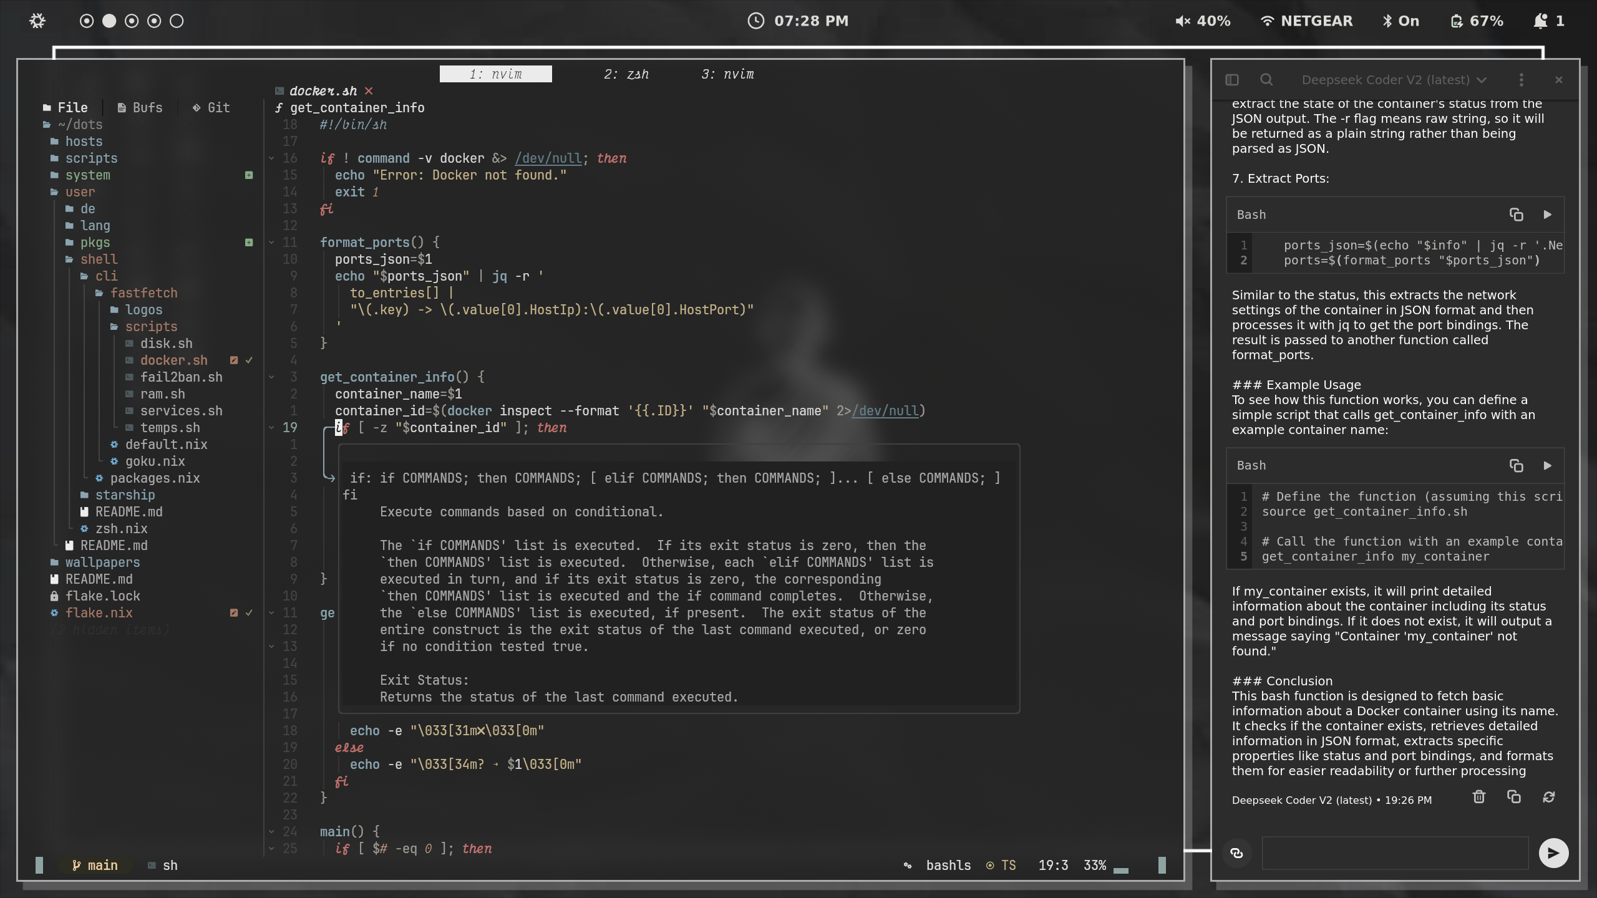Collapse the user folder
This screenshot has height=898, width=1597.
coord(73,192)
